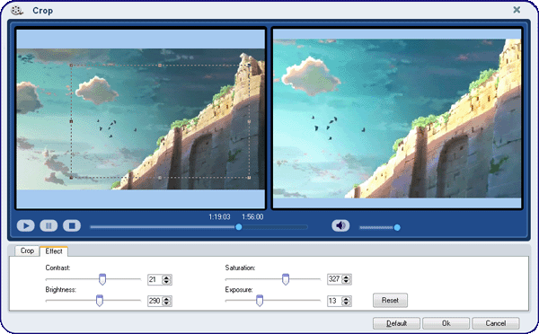Decrease Brightness with the down spinner arrow
Viewport: 539px width, 334px height.
167,303
